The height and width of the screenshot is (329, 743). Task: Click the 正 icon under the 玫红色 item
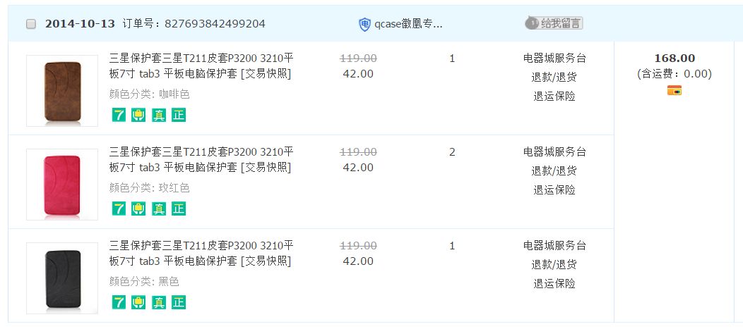(x=179, y=209)
